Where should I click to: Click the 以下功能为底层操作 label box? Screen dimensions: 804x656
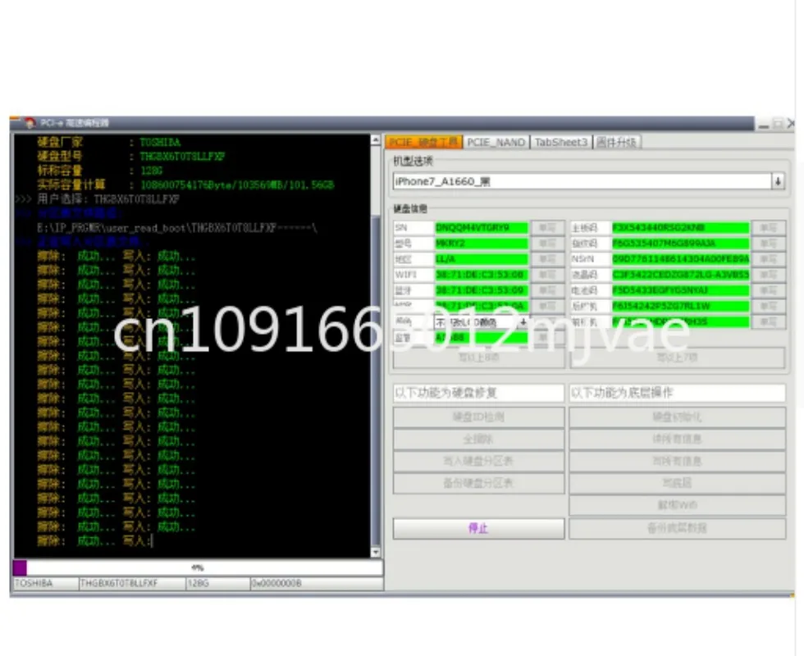677,393
